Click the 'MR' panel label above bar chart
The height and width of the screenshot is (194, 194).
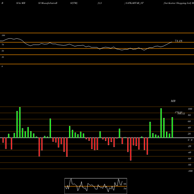pos(173,101)
